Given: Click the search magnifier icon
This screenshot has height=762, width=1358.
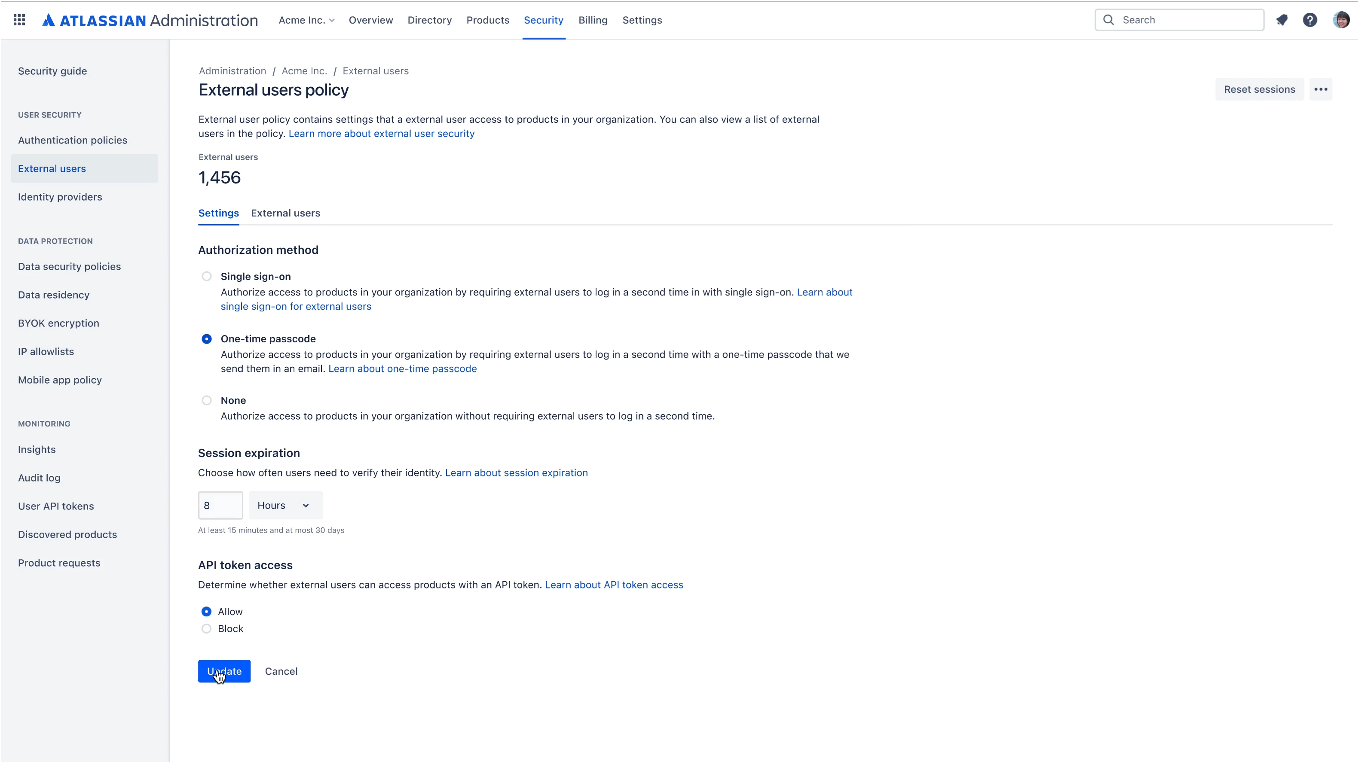Looking at the screenshot, I should click(1109, 20).
